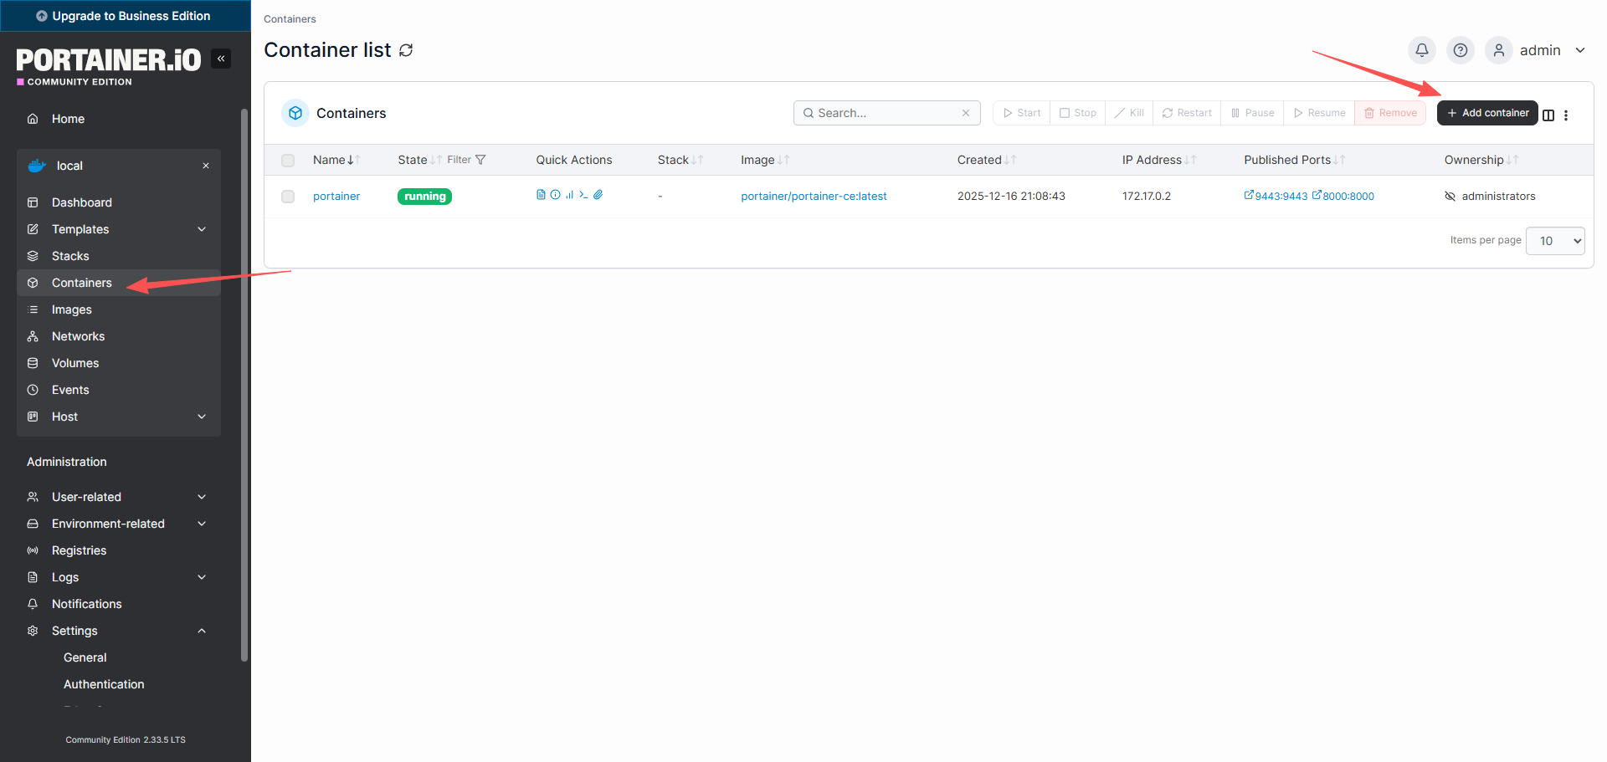The image size is (1607, 762).
Task: Open the State column filter
Action: [466, 160]
